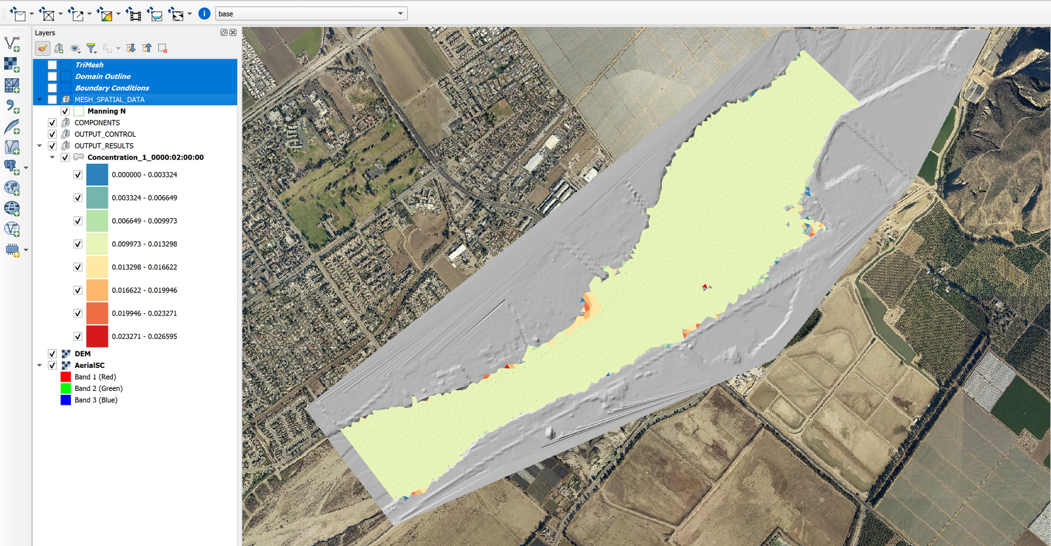Select the COMPONENTS group in layer tree
The height and width of the screenshot is (546, 1051).
pos(97,123)
